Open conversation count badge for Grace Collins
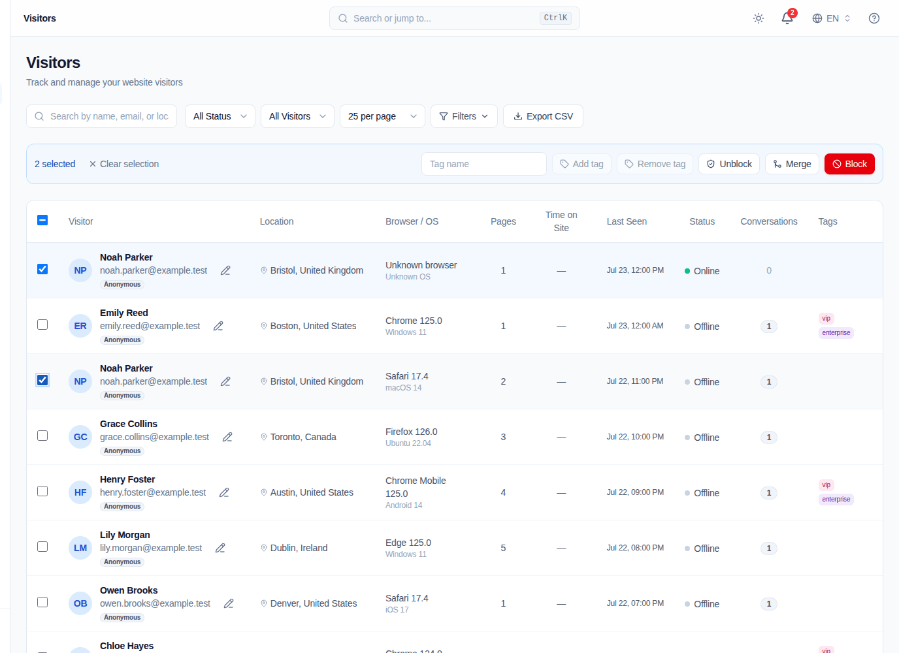Image resolution: width=899 pixels, height=653 pixels. [x=769, y=438]
